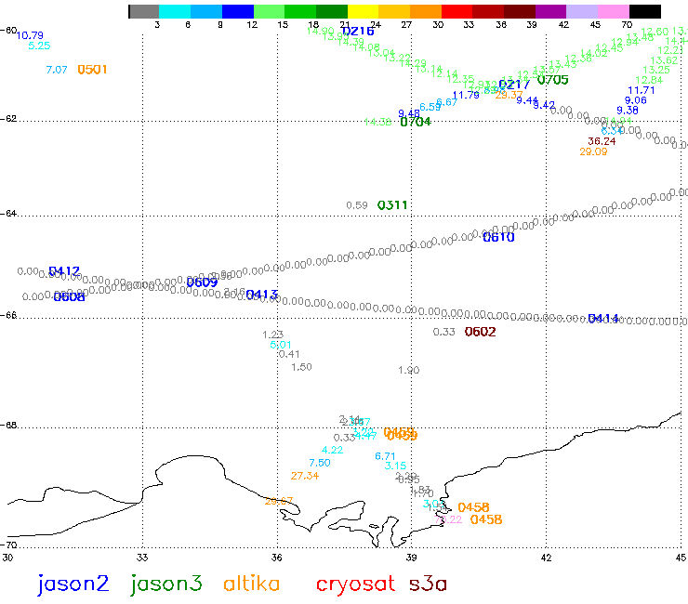This screenshot has height=604, width=688.
Task: Click the x-axis longitude label 36
Action: [277, 558]
